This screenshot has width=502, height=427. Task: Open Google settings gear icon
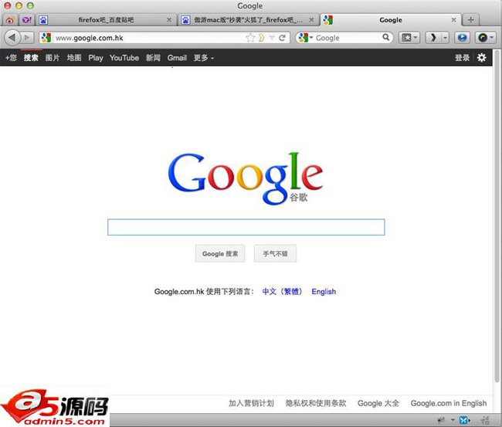point(481,58)
